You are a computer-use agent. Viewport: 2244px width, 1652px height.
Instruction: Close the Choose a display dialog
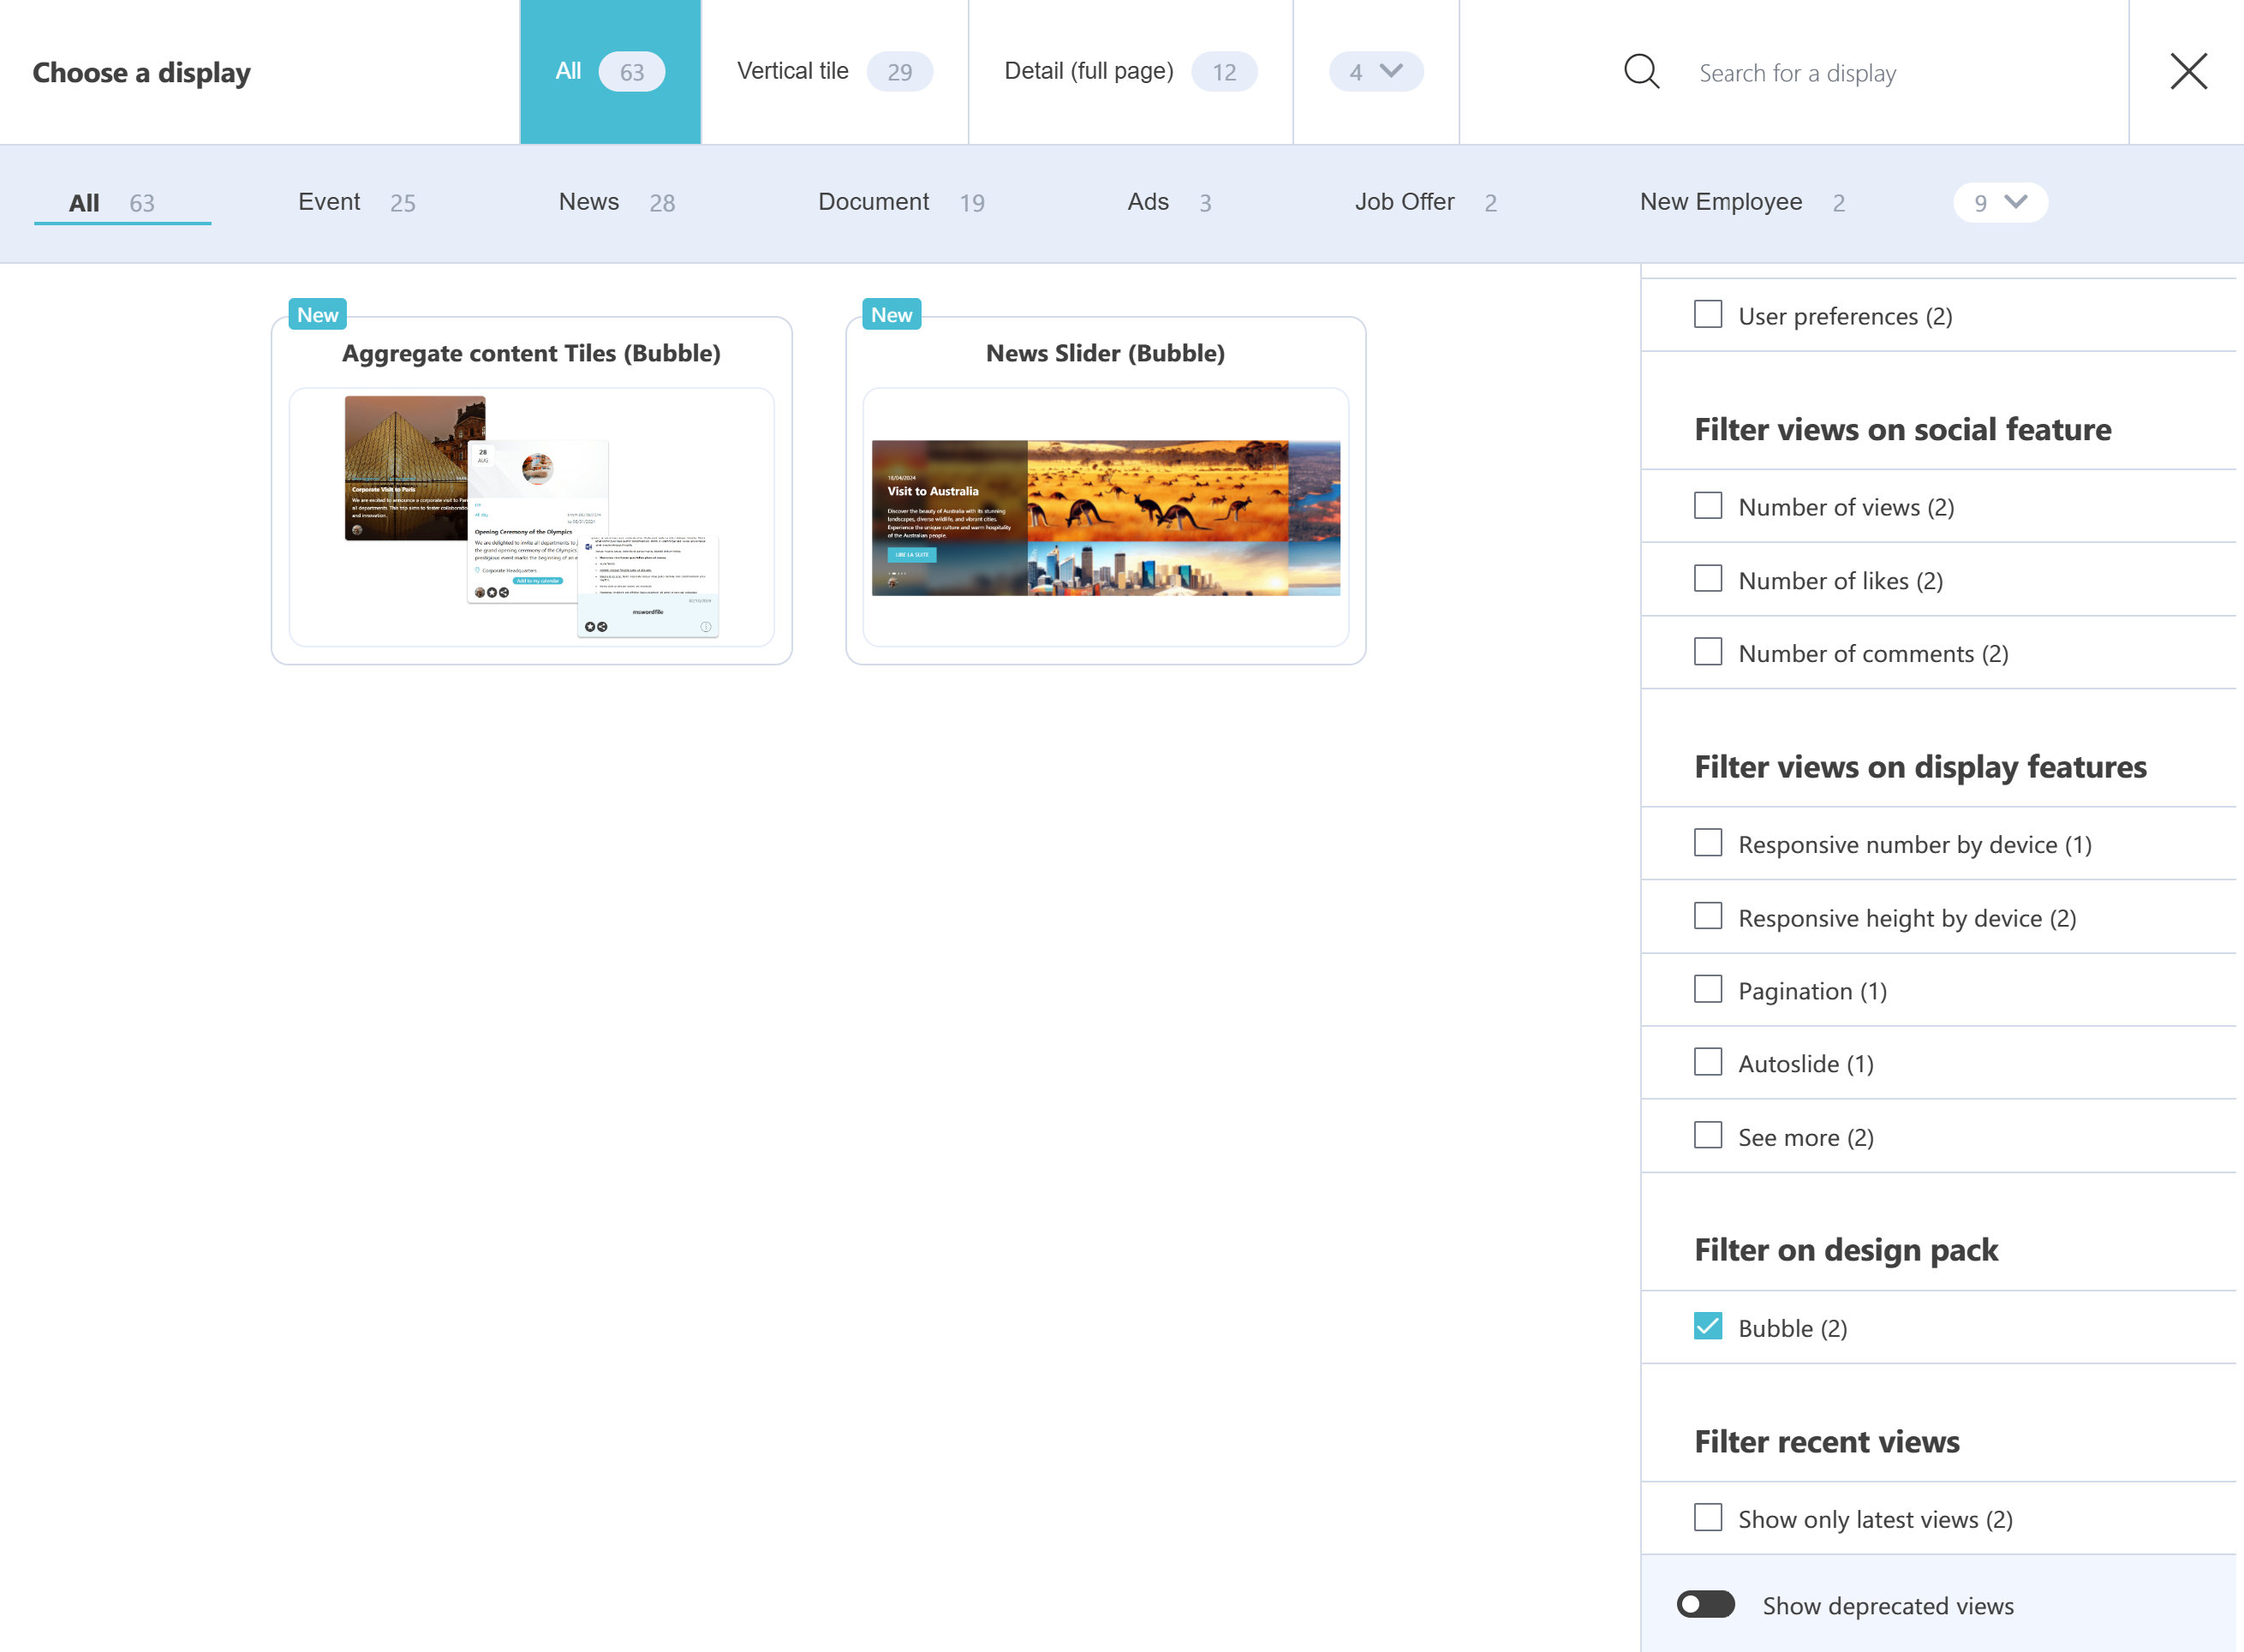tap(2188, 71)
